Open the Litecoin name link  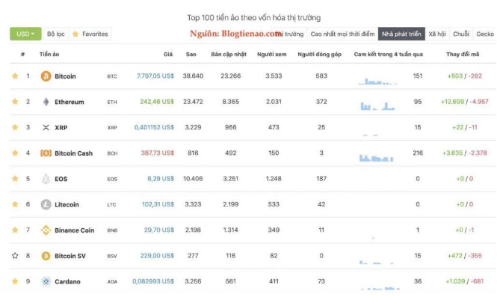(67, 205)
